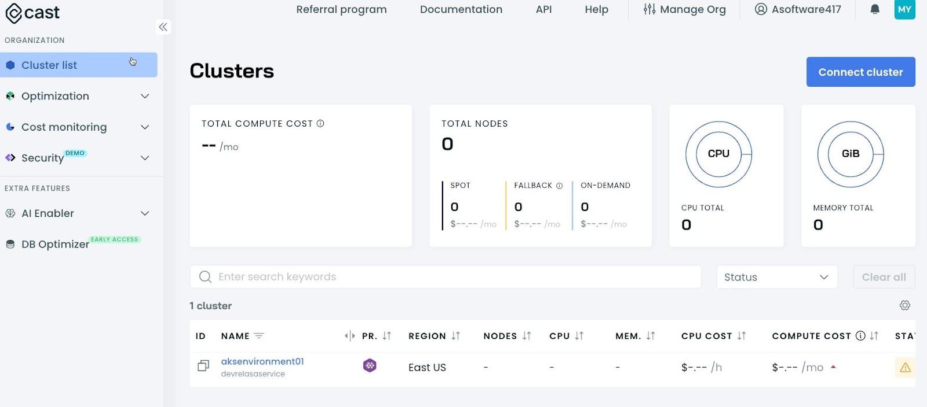Open the Asoftware417 account dropdown

(x=798, y=9)
